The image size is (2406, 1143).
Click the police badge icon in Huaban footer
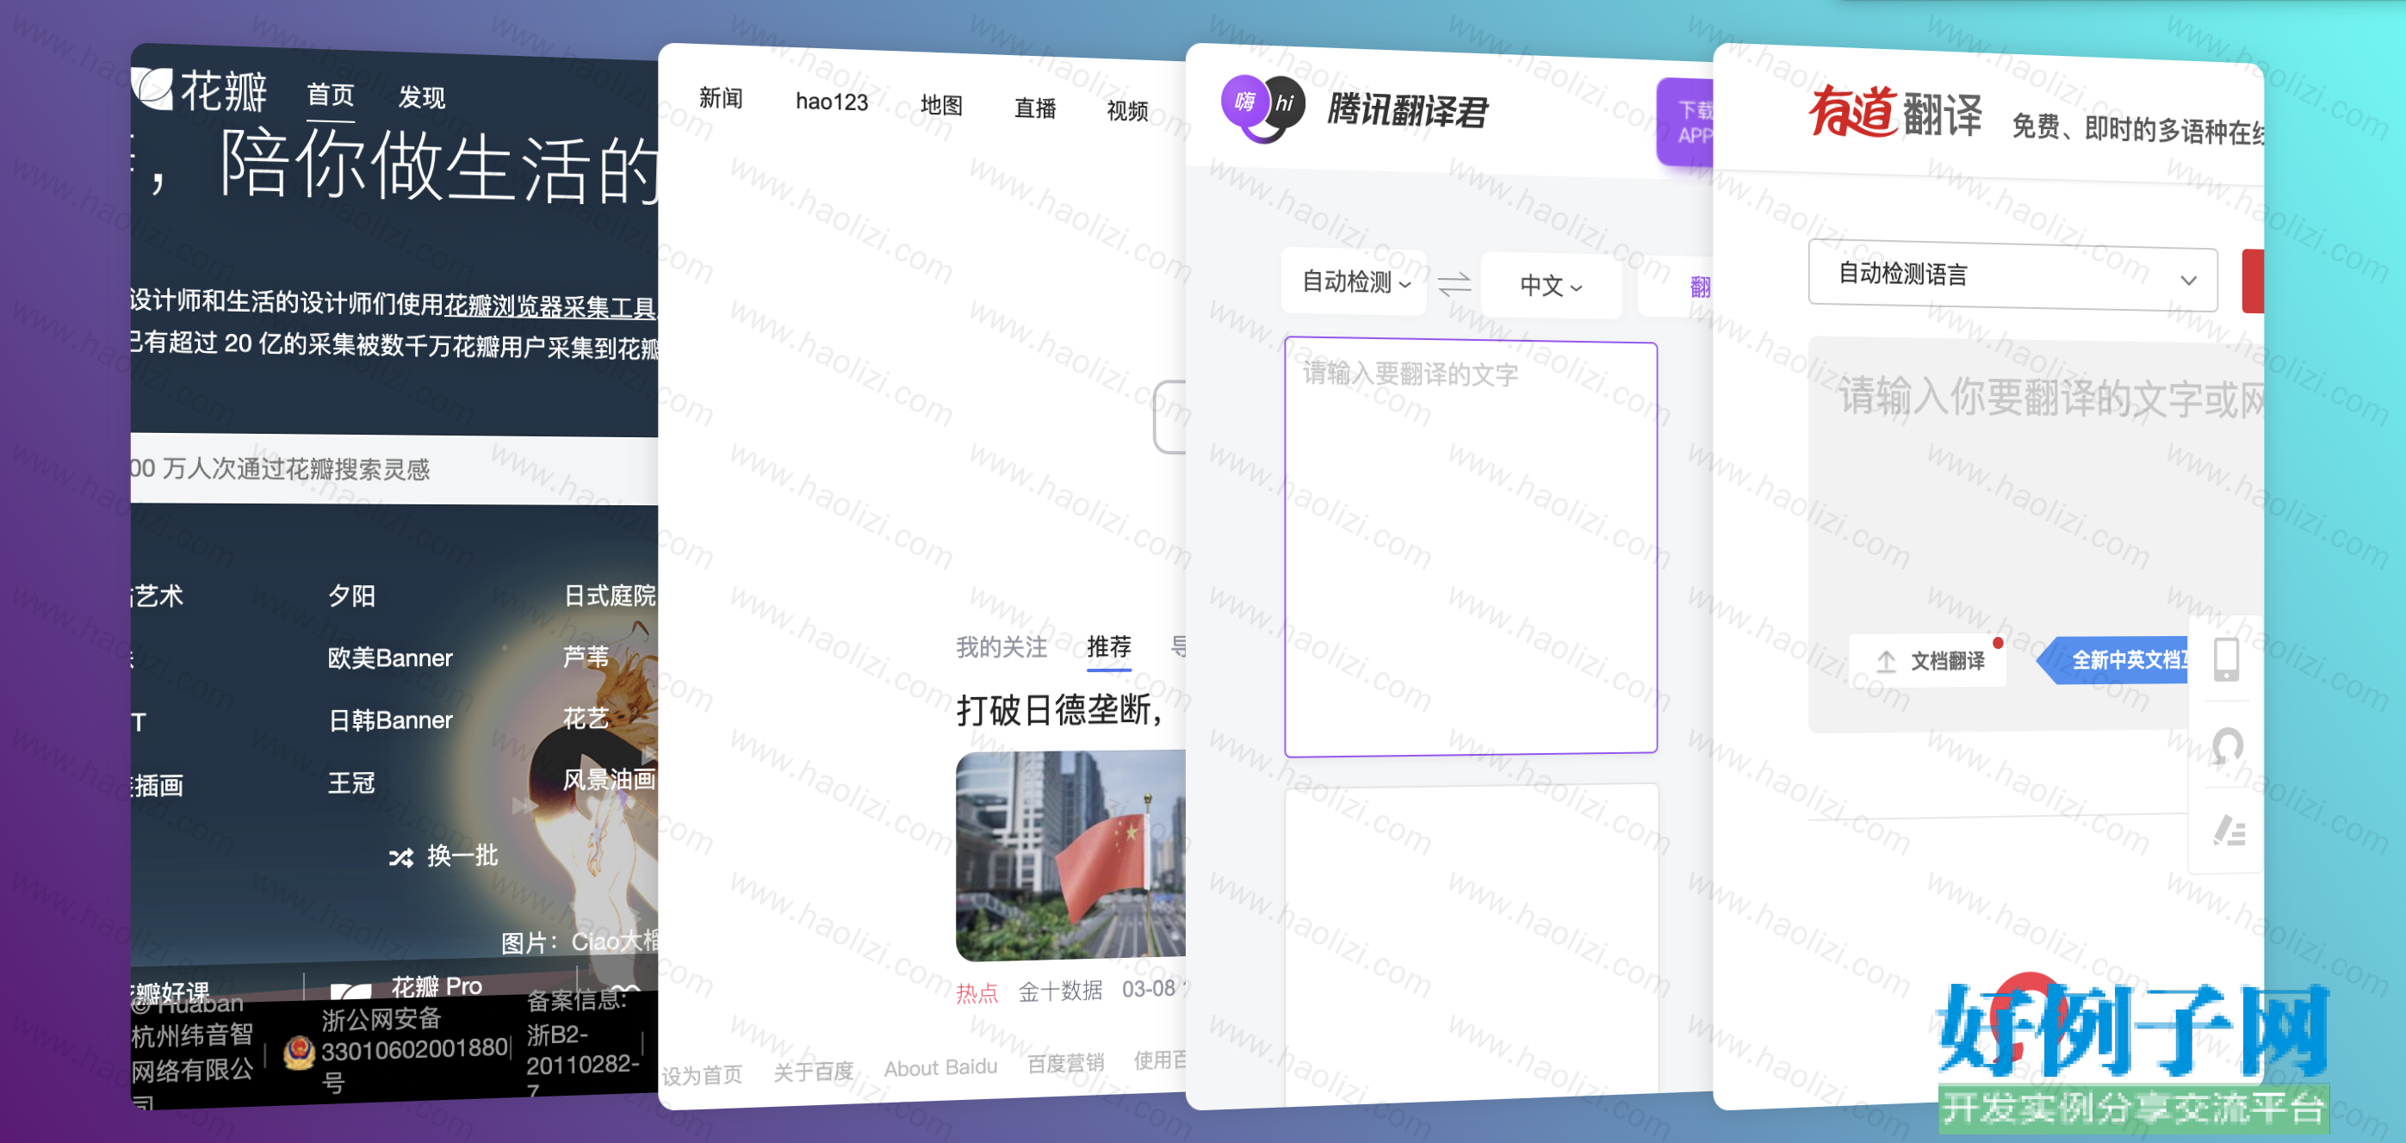point(299,1053)
